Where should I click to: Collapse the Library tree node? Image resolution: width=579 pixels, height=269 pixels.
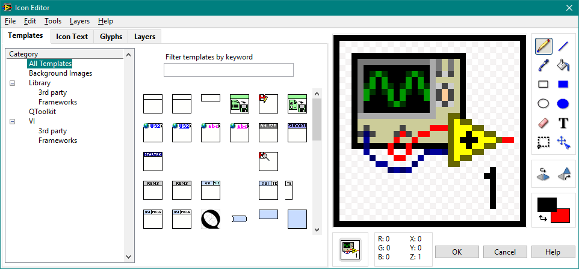pyautogui.click(x=13, y=83)
